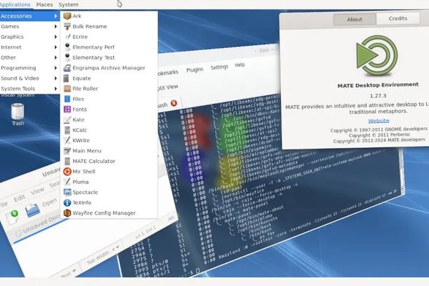Screen dimensions: 429x286
Task: Open the Ecrire text editor icon
Action: point(67,36)
